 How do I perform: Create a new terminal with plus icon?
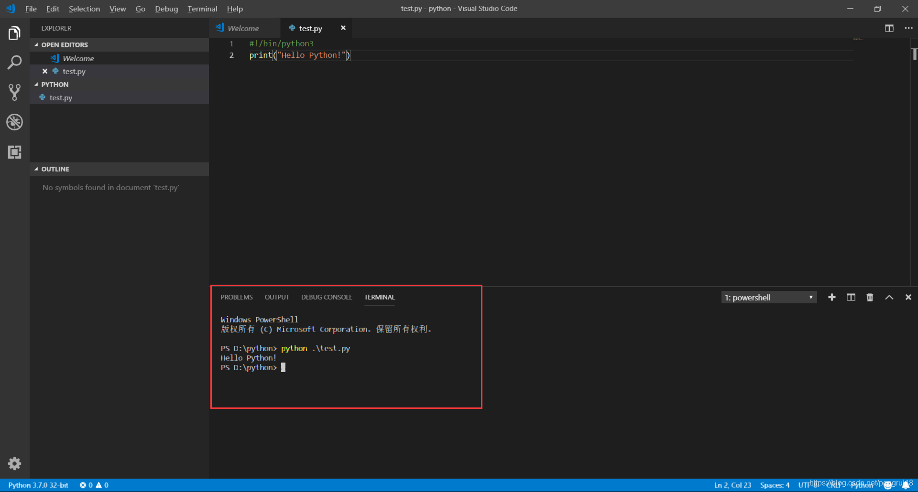click(x=832, y=297)
